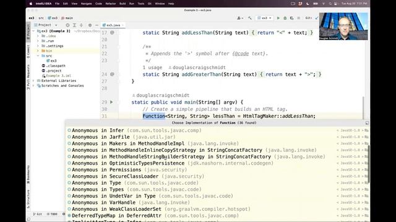The image size is (396, 222).
Task: Select 'Anonymous in Infer' implementation
Action: click(217, 130)
